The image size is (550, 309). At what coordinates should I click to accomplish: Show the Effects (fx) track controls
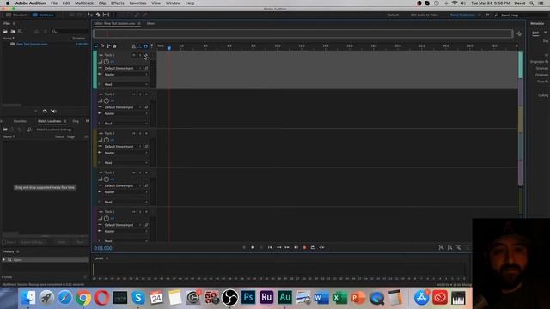(x=102, y=45)
